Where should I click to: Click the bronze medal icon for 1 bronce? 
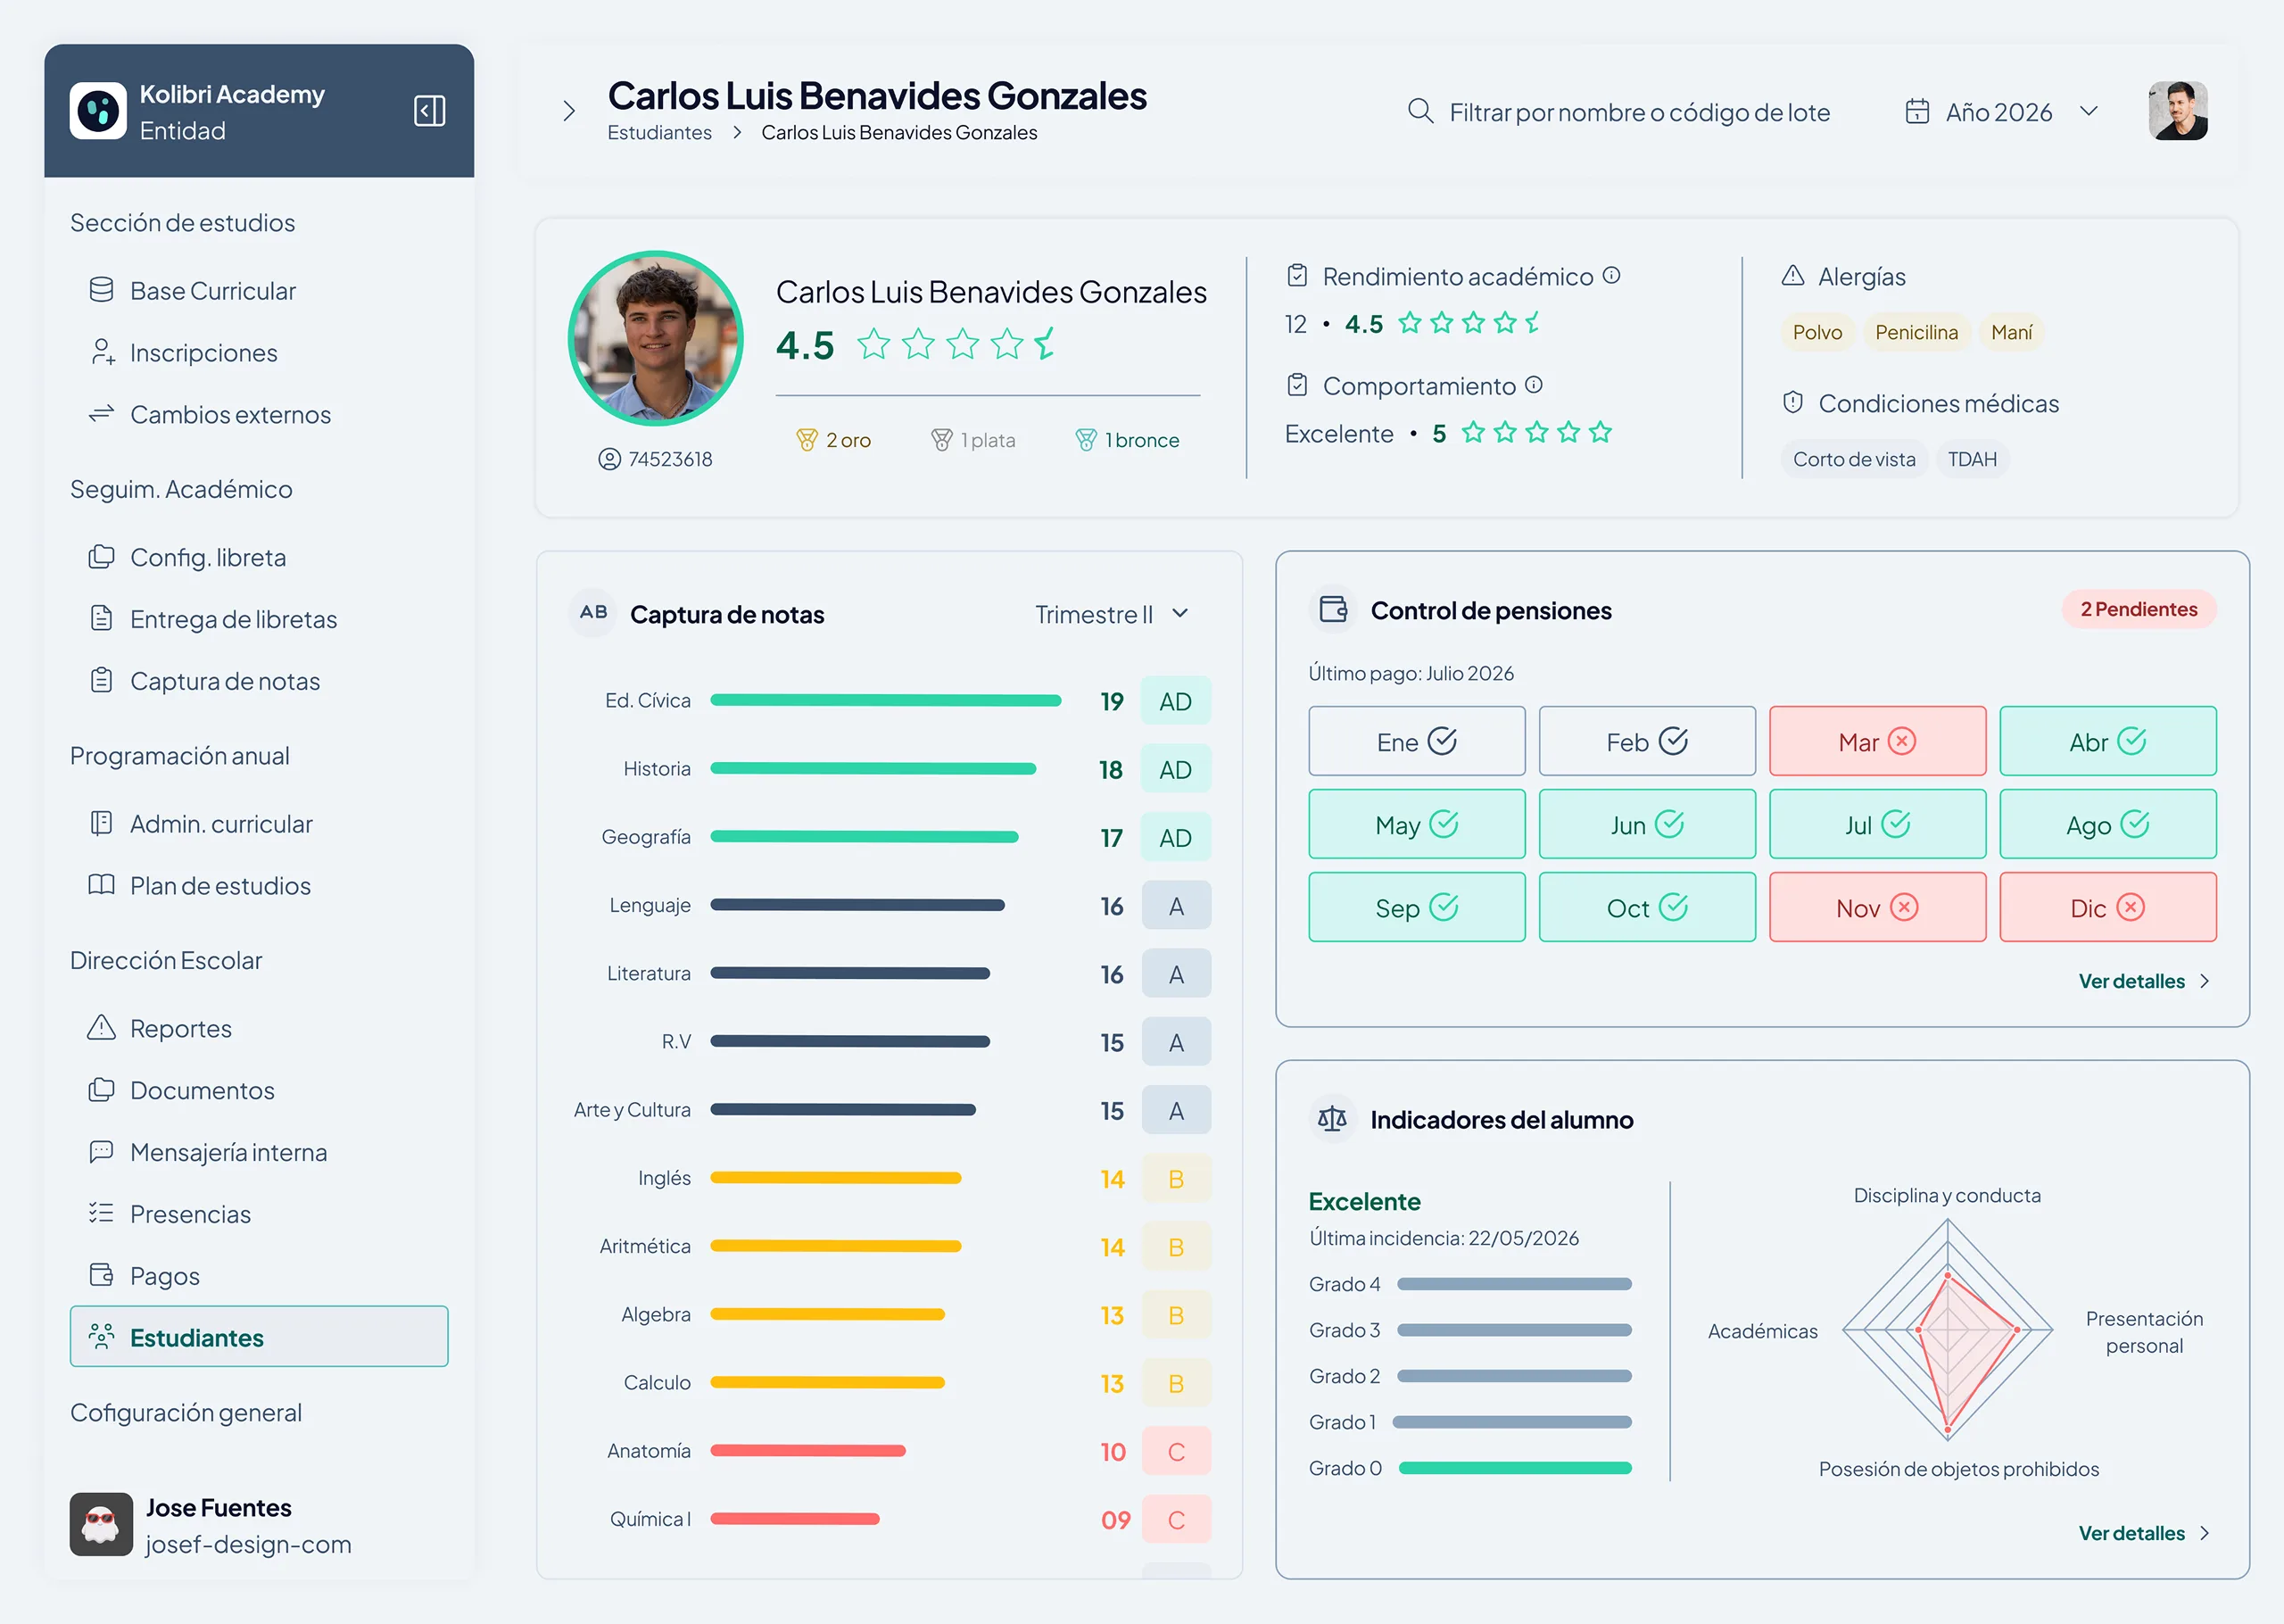(1086, 440)
